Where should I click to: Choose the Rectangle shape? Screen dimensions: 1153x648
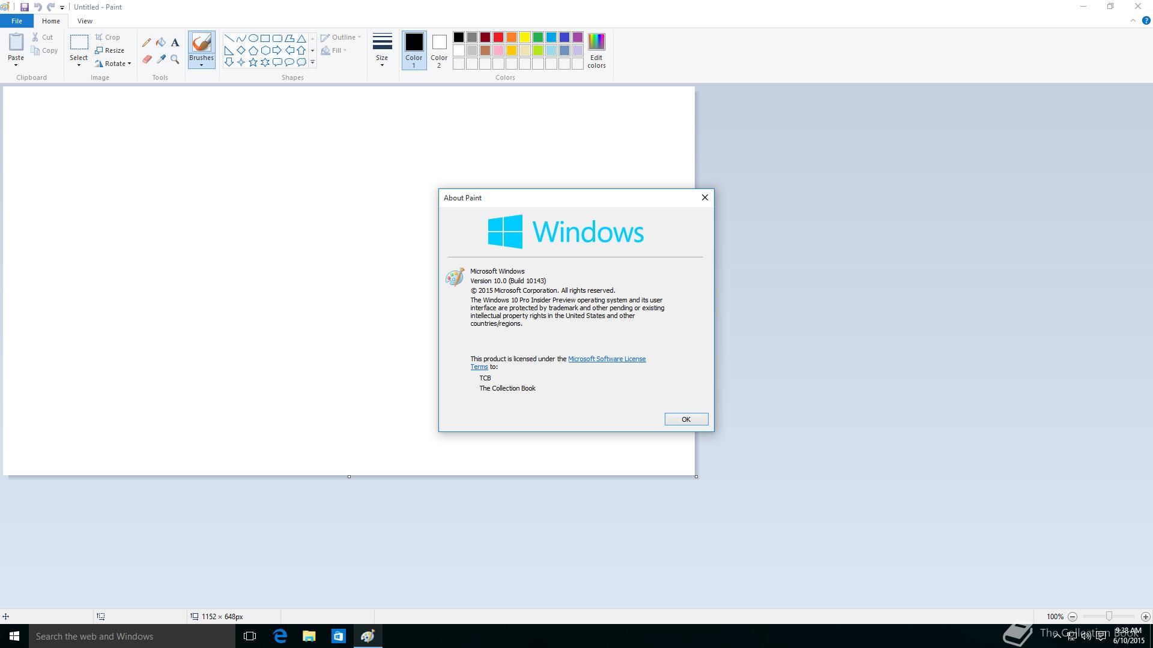[x=265, y=38]
